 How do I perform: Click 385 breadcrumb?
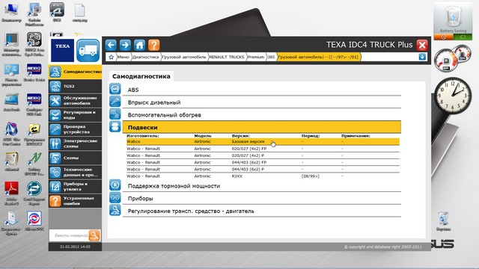pyautogui.click(x=271, y=57)
